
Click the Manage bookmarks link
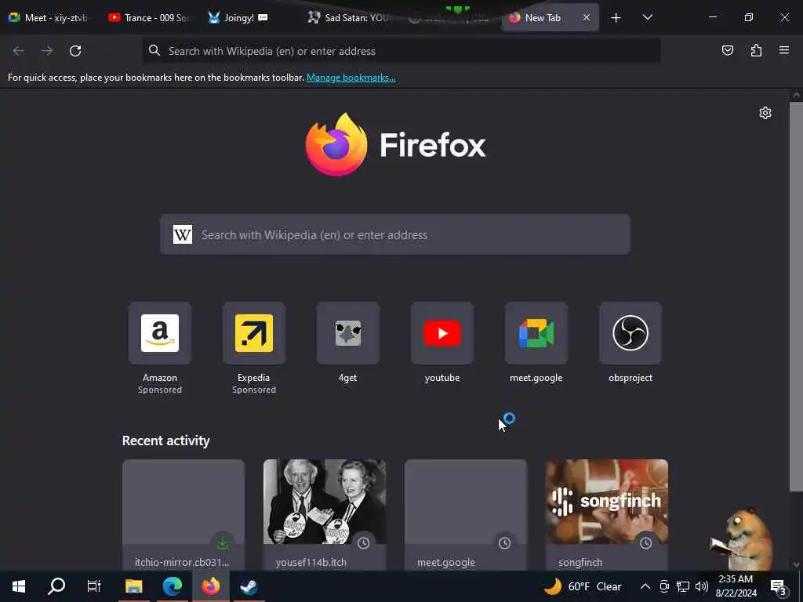click(351, 78)
